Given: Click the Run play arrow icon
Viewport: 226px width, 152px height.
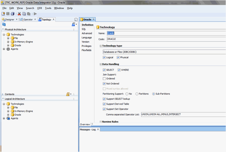Looking at the screenshot, I should pyautogui.click(x=35, y=14).
